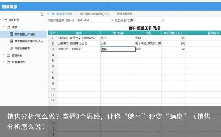Select customer cell 孙权
The height and width of the screenshot is (137, 221).
click(118, 43)
